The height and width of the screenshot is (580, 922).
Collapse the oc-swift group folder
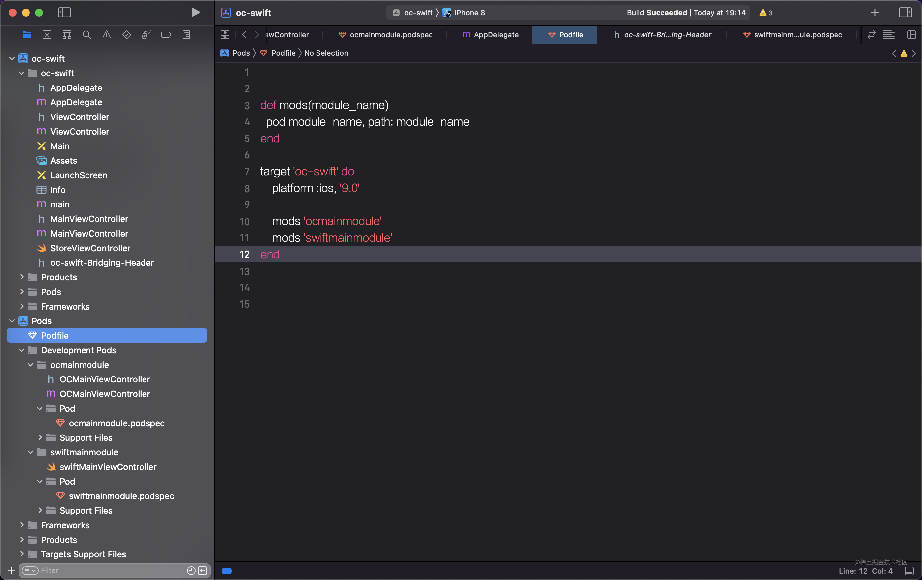[x=21, y=73]
